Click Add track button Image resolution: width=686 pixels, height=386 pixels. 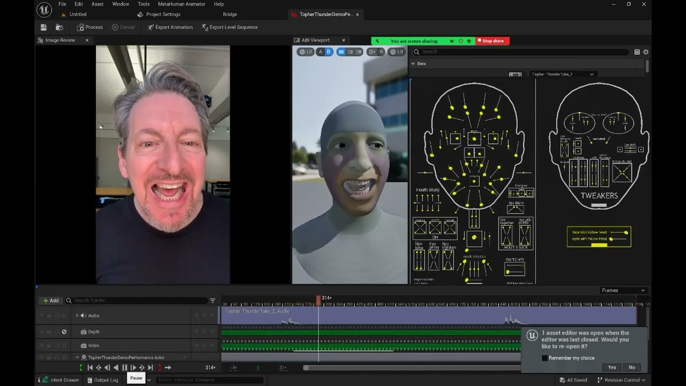click(x=50, y=301)
